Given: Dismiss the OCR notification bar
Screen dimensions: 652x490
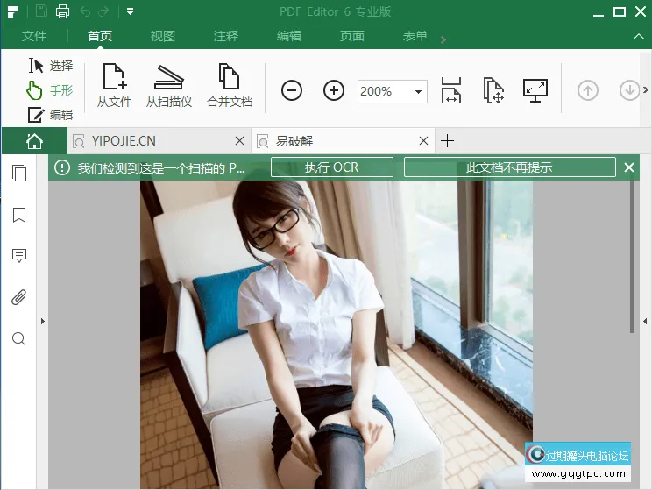Looking at the screenshot, I should pyautogui.click(x=629, y=167).
